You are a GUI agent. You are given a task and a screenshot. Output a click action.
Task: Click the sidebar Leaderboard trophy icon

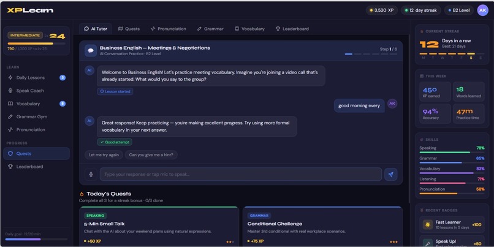[x=10, y=167]
